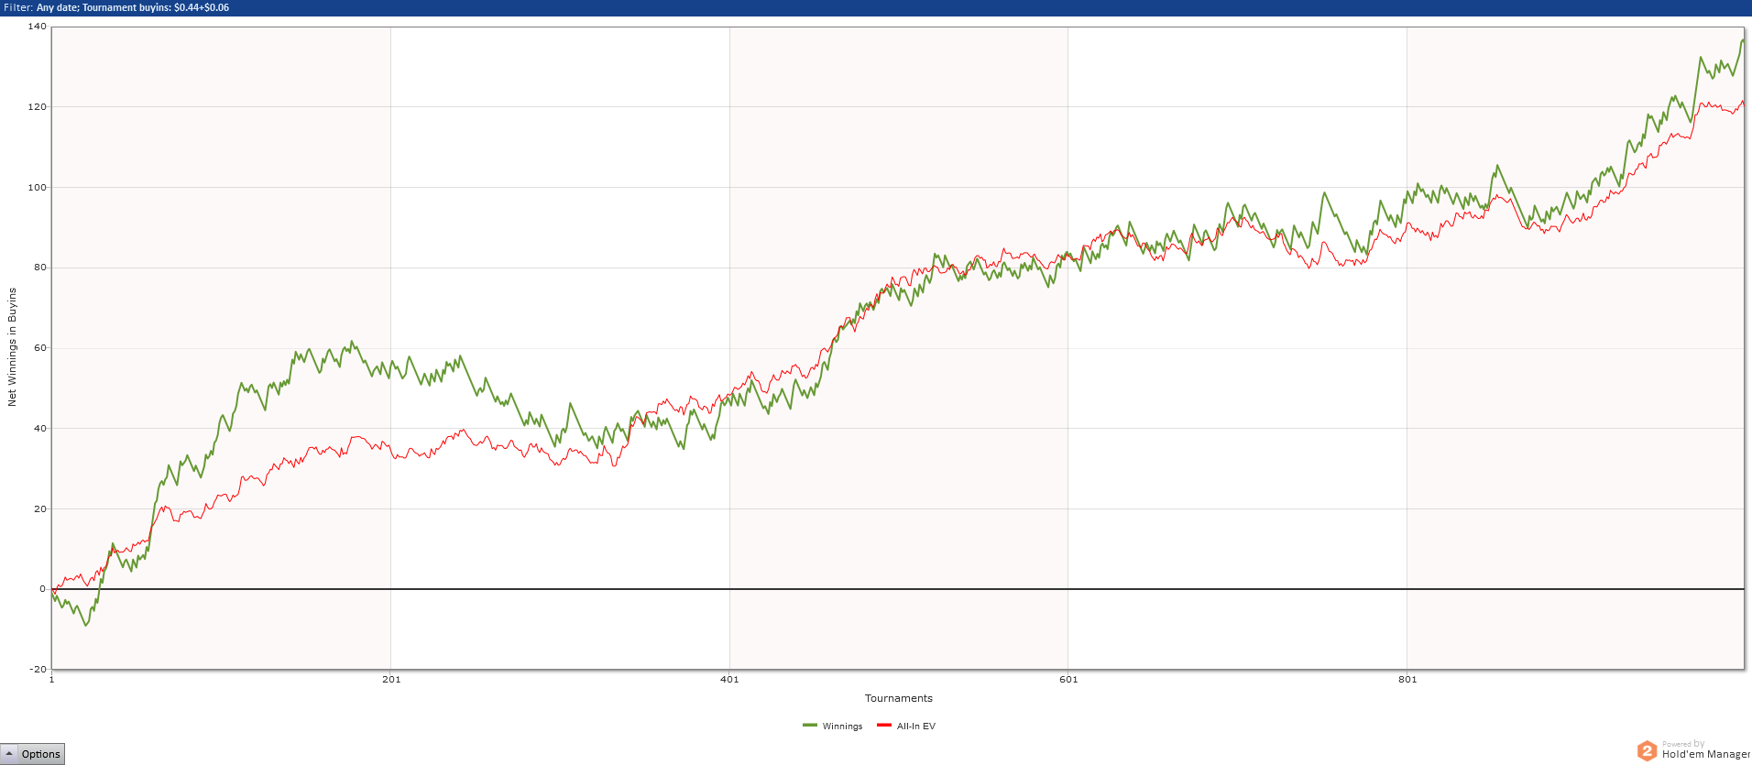Click the 201 x-axis label
The image size is (1752, 765).
click(391, 679)
